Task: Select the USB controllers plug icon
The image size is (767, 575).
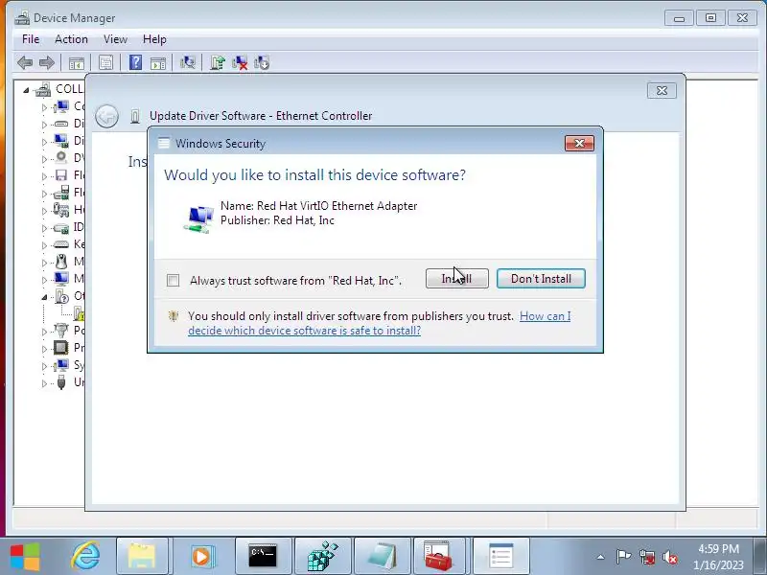Action: pyautogui.click(x=61, y=381)
